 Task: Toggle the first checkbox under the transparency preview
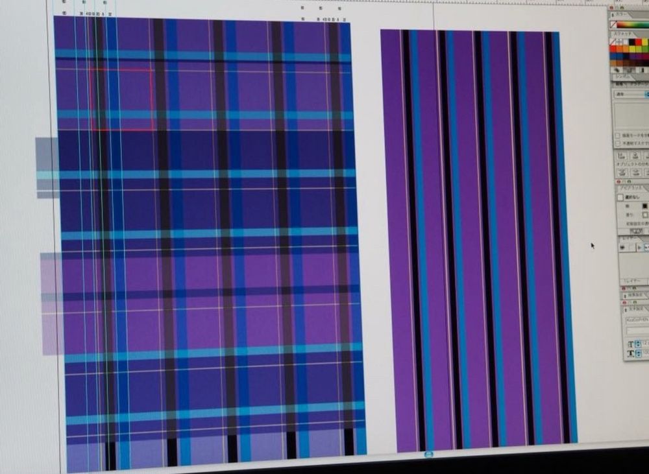(x=618, y=136)
